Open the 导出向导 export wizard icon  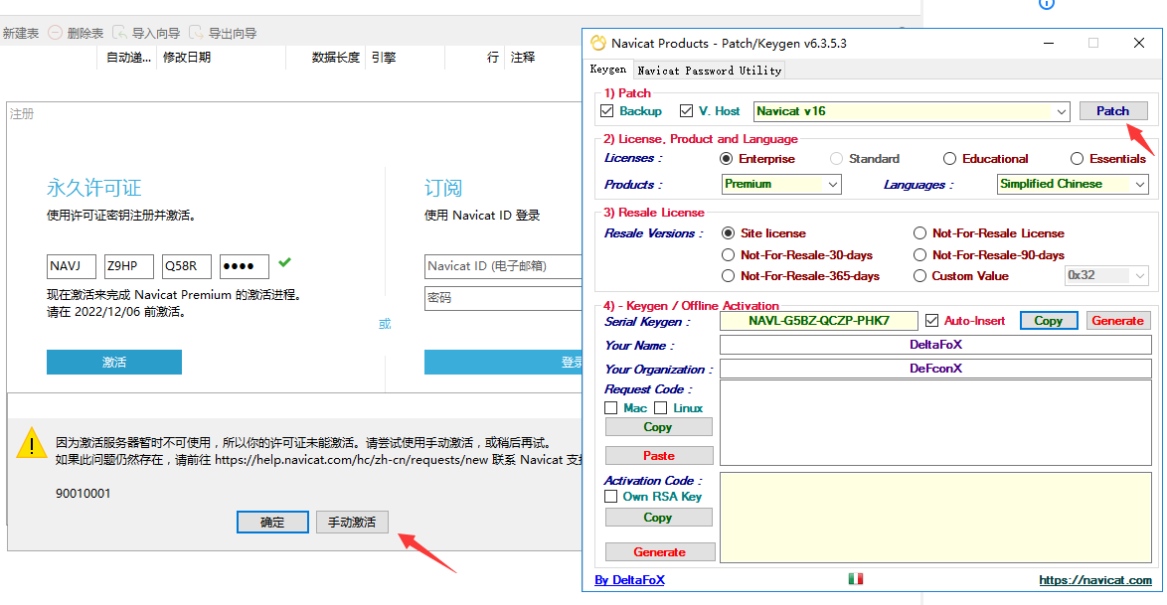[197, 33]
